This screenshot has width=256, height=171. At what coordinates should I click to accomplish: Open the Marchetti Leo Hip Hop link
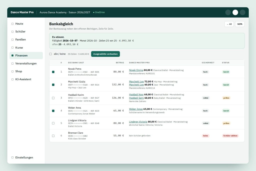point(136,81)
